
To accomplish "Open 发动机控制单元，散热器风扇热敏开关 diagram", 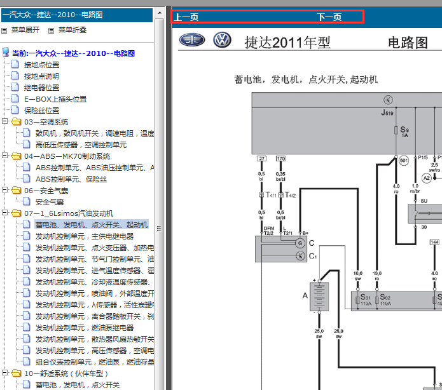I will (x=94, y=339).
